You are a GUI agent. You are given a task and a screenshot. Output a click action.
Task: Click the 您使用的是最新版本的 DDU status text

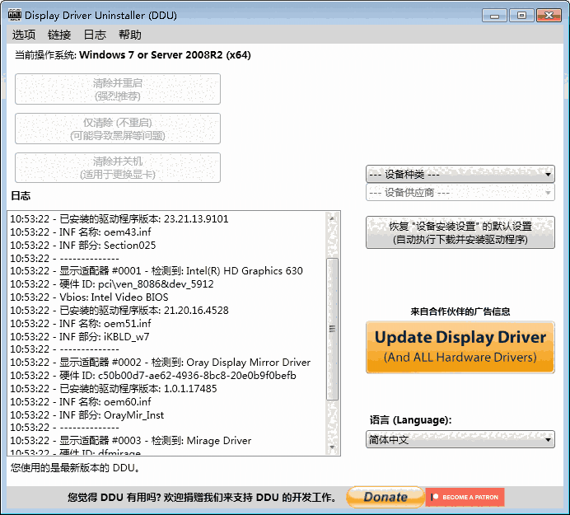pos(75,467)
